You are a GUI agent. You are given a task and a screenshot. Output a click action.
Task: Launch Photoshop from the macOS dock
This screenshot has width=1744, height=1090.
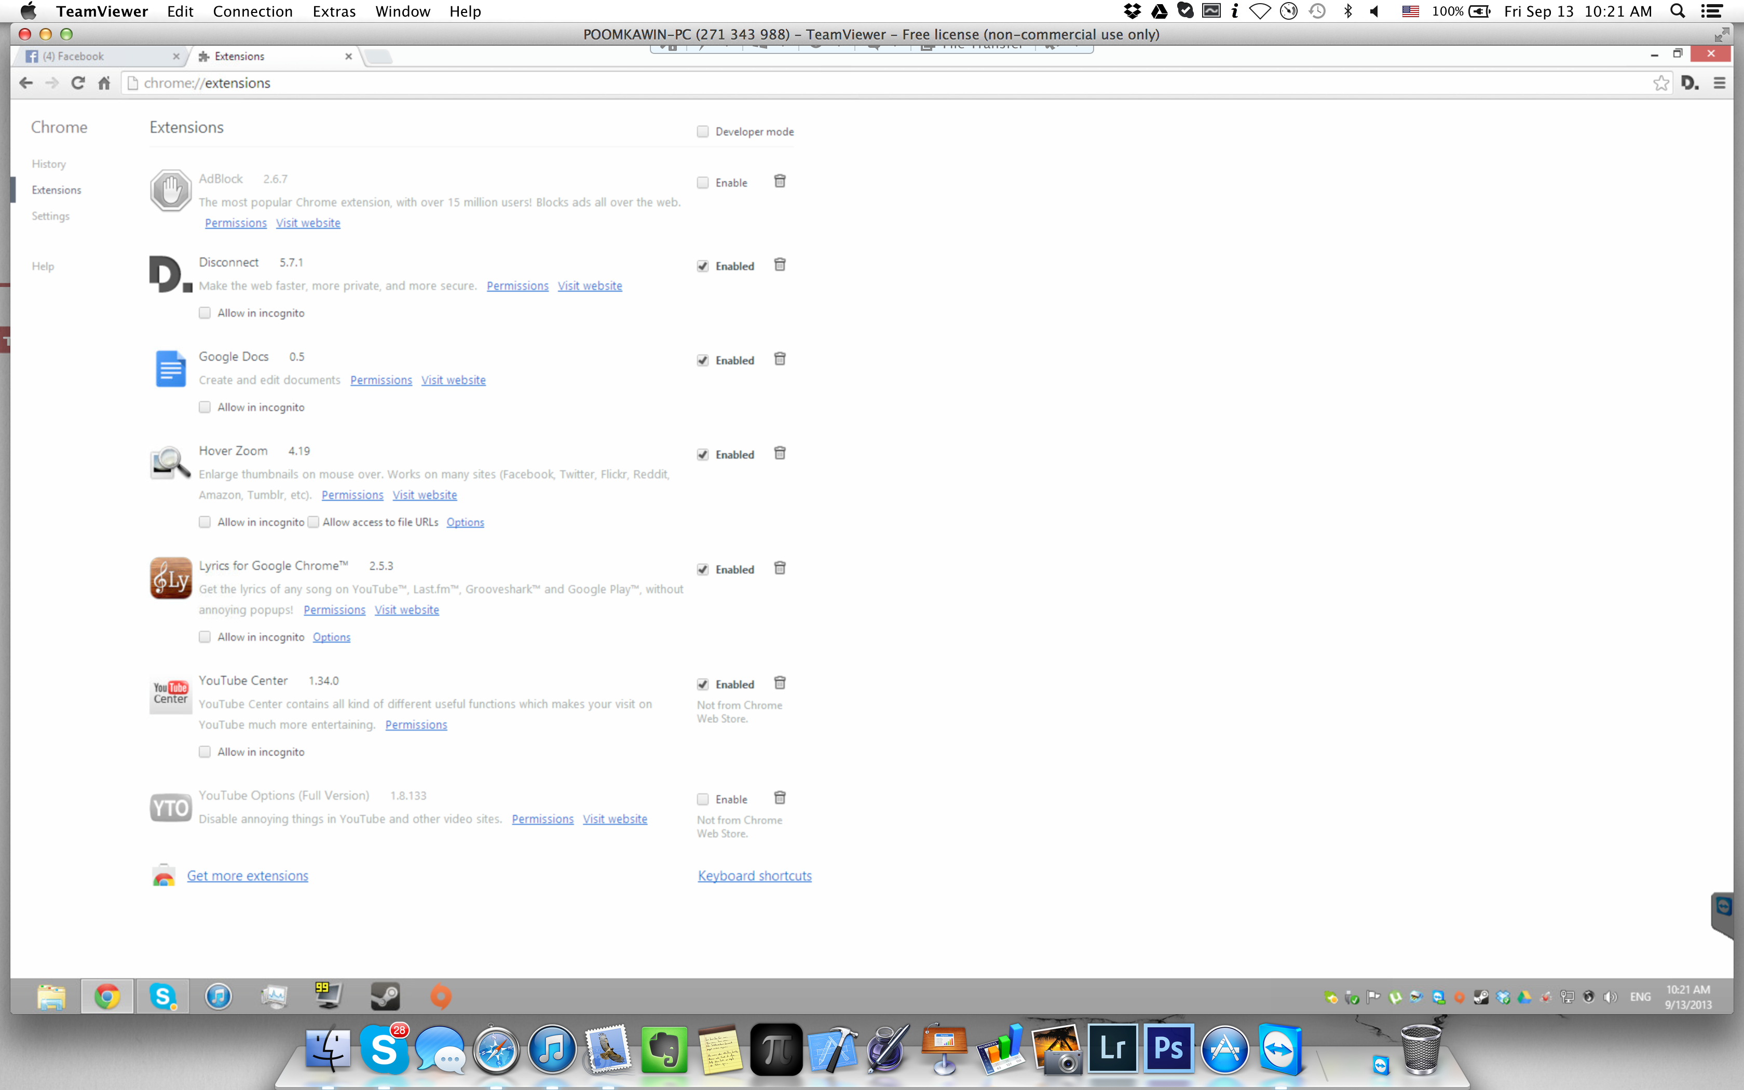coord(1168,1049)
